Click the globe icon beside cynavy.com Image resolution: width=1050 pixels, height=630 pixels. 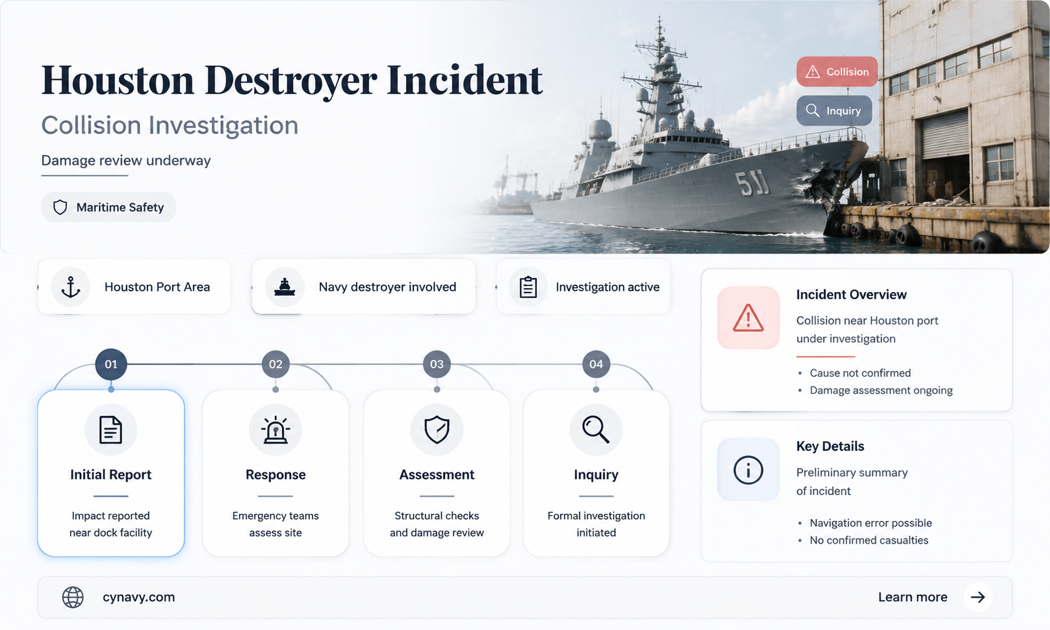(x=73, y=597)
